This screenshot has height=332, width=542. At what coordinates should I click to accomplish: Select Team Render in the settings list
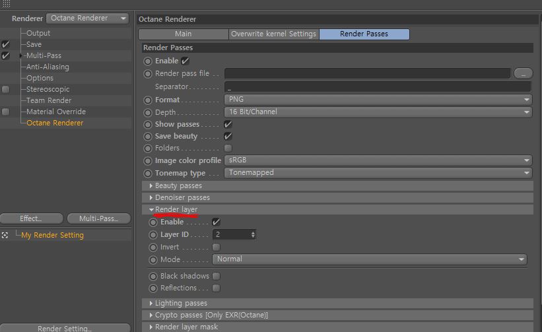pyautogui.click(x=49, y=100)
